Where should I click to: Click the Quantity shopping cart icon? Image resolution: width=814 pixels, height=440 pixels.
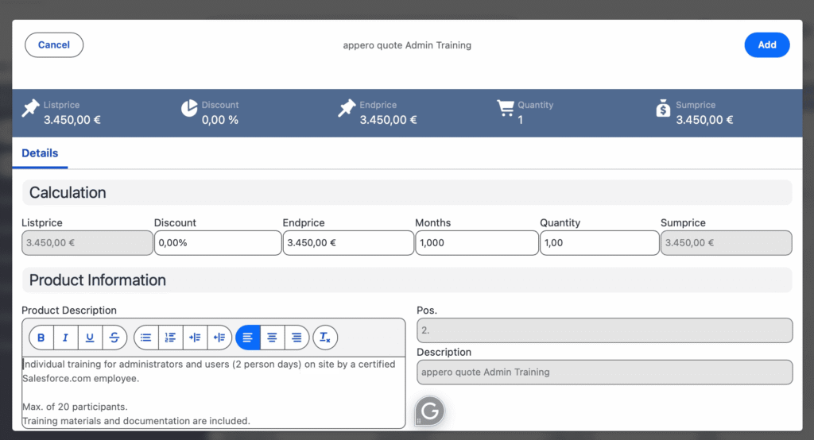coord(505,108)
